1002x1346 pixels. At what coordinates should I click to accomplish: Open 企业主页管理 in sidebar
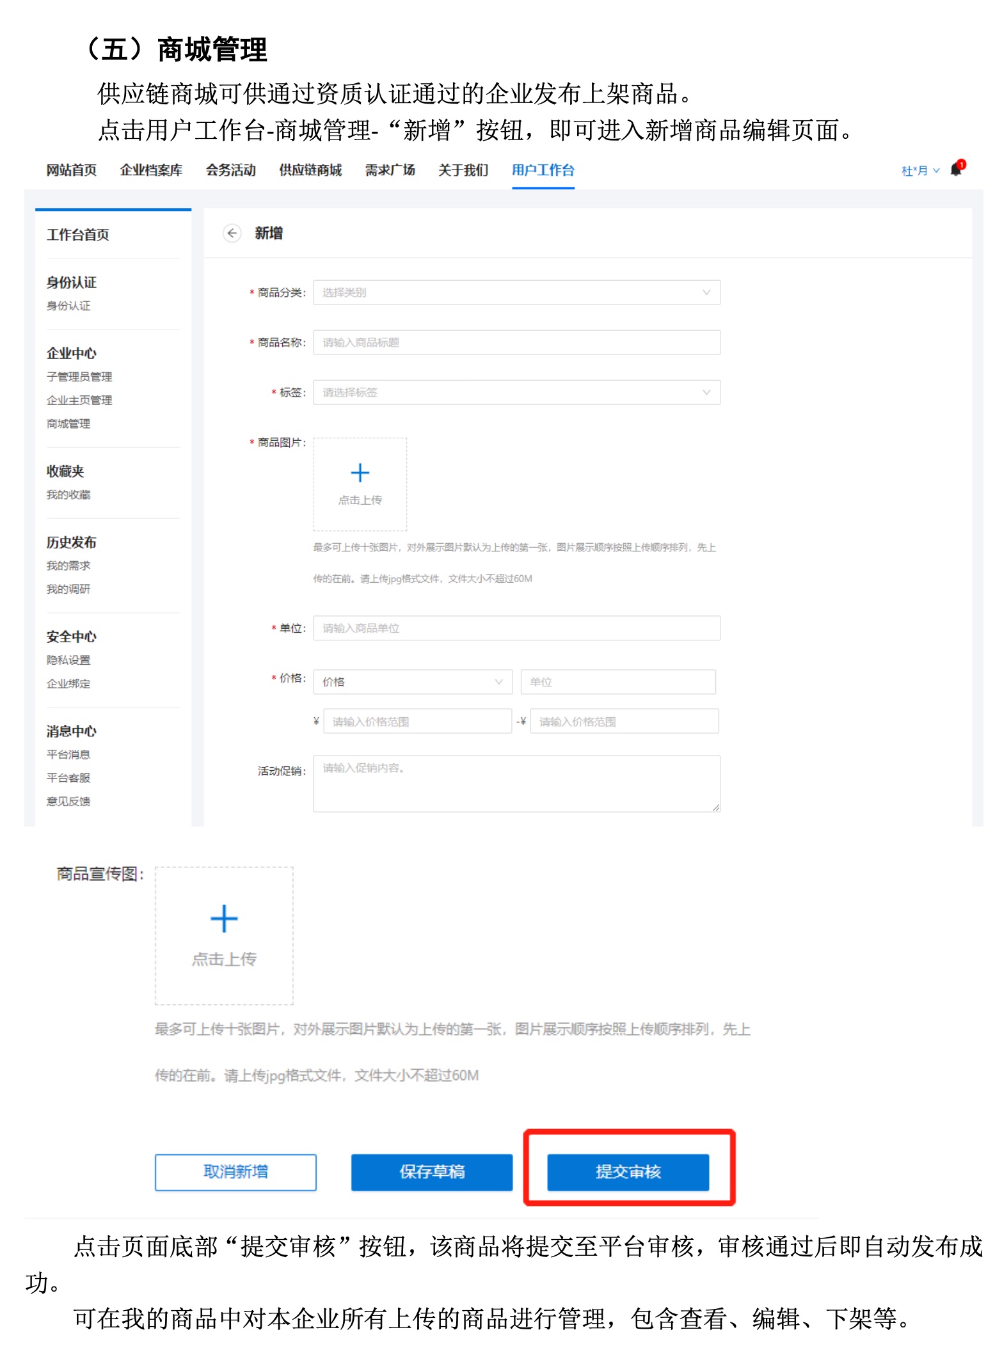79,400
